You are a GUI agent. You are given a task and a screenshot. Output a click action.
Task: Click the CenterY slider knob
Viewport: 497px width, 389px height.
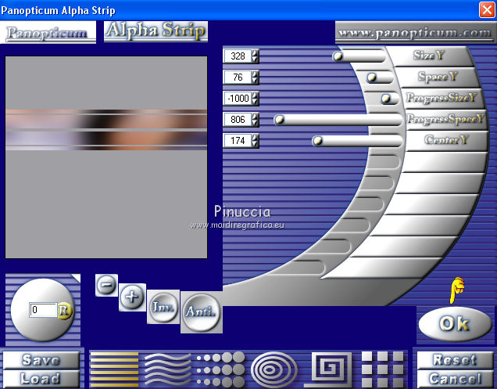coord(317,141)
